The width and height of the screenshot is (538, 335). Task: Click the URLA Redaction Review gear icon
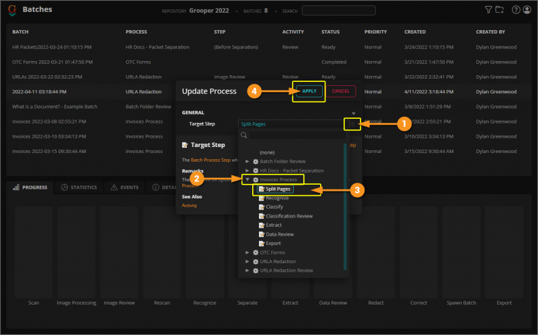(256, 271)
